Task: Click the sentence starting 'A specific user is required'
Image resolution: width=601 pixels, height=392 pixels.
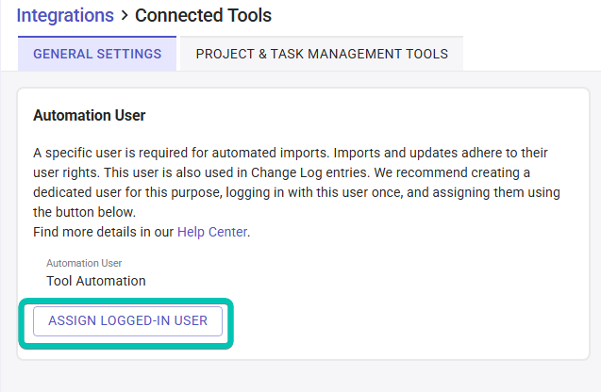Action: pos(142,152)
